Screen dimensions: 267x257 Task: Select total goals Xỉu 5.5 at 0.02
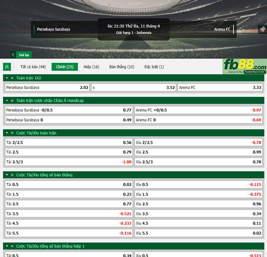(x=199, y=233)
